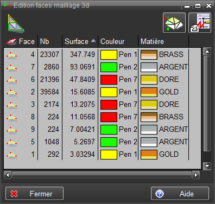Viewport: 215px width, 204px height.
Task: Click BRASS material thumbnail for face 4
Action: 149,55
